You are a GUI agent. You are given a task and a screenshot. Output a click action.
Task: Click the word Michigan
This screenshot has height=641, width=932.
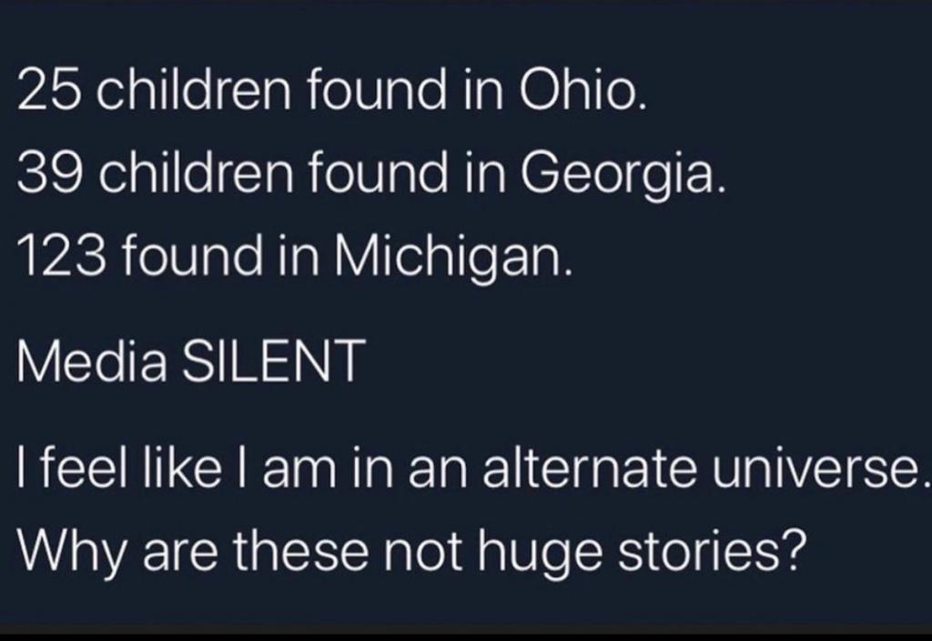pyautogui.click(x=453, y=259)
